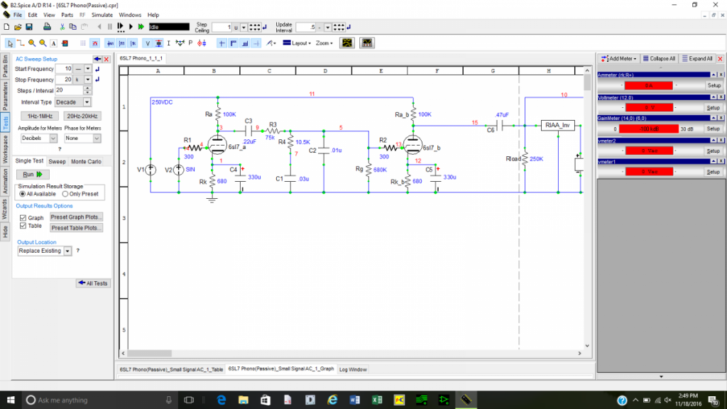Screen dimensions: 727x409
Task: Click the step-by-step simulation play icon
Action: tap(121, 28)
